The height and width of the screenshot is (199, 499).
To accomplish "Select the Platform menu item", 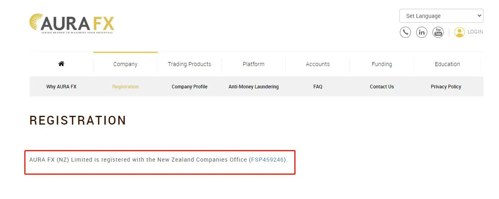I will point(254,64).
